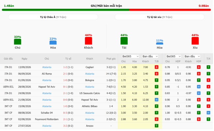
Task: Open Atalanta link in Athletic Bilbao row
Action: 47,106
